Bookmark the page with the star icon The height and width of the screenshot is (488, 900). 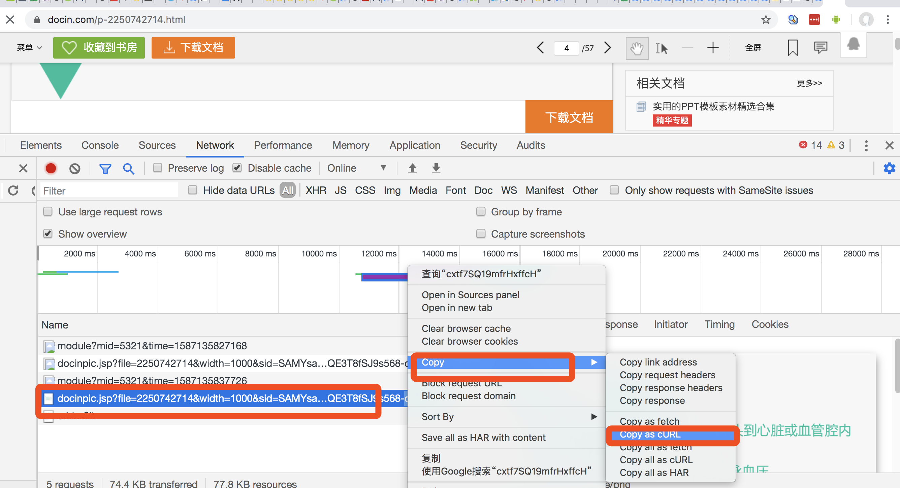pos(765,20)
